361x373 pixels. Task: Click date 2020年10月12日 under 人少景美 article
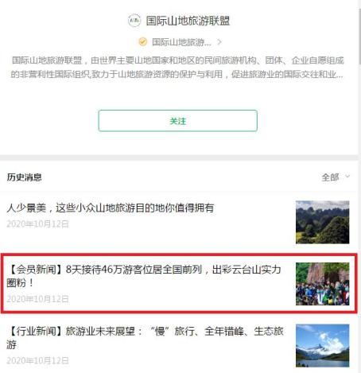pos(37,224)
